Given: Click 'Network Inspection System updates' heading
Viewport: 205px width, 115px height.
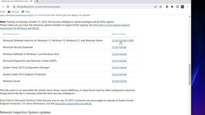Looking at the screenshot, I should [x=25, y=112].
